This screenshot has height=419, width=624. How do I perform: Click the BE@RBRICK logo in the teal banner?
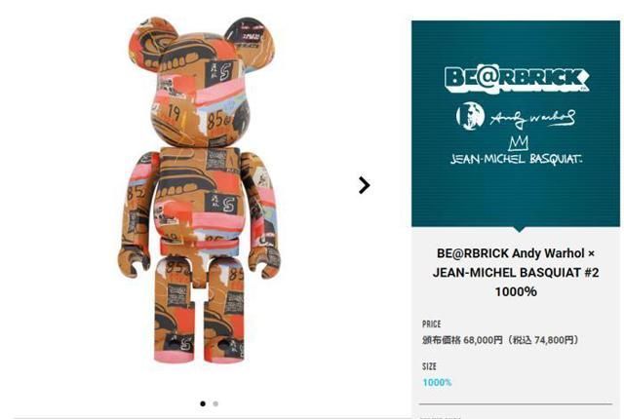click(517, 80)
